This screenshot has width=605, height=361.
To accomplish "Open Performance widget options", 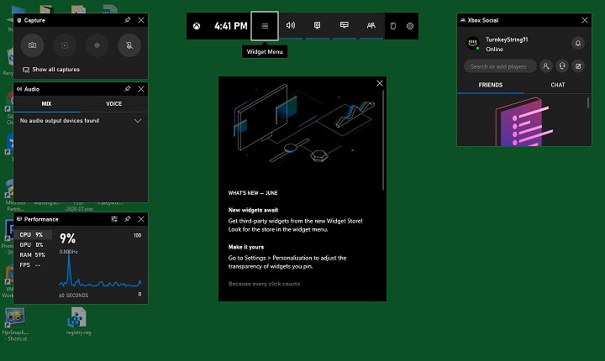I will click(114, 219).
